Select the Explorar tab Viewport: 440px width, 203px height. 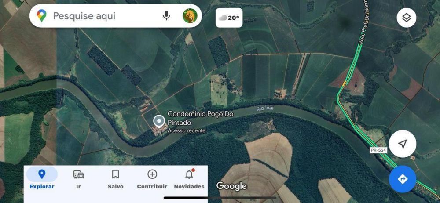(x=42, y=179)
